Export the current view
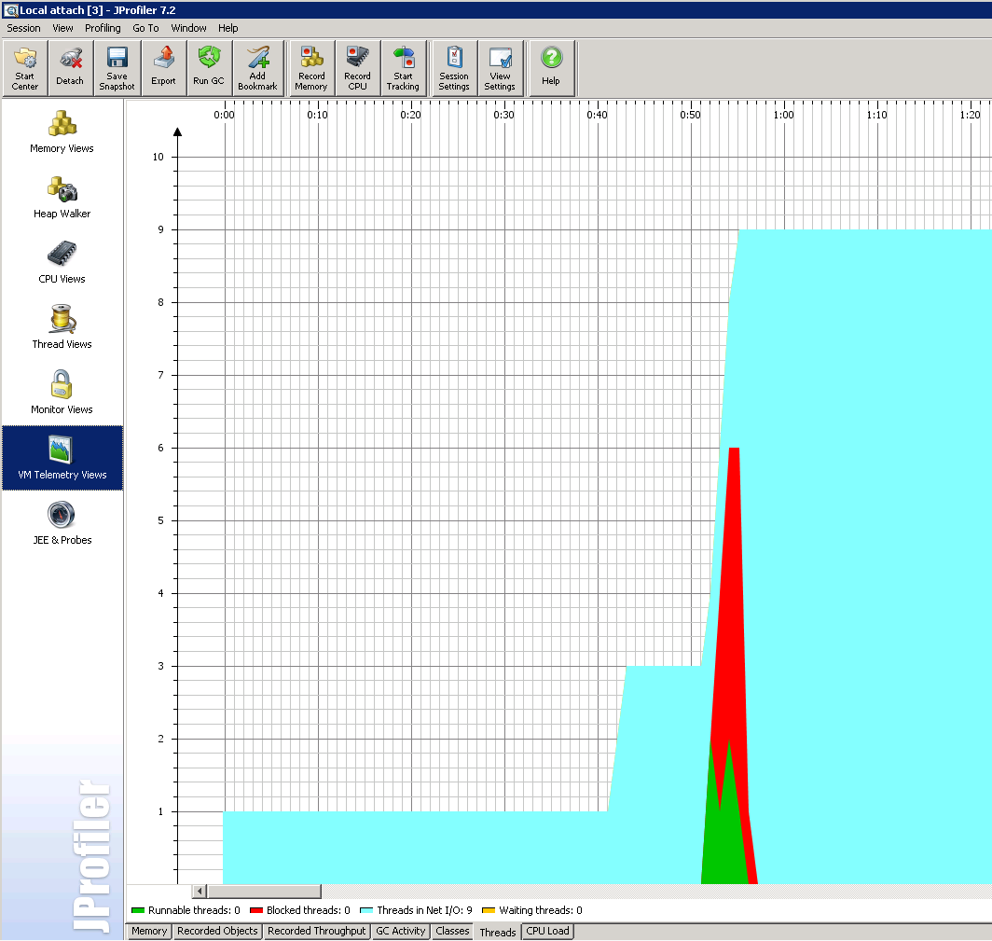 [x=164, y=68]
